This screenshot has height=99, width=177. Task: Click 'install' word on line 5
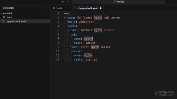[x=86, y=30]
